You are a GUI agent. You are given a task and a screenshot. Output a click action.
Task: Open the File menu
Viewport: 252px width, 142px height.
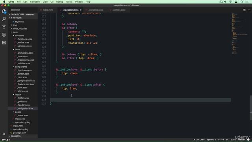tap(19, 2)
